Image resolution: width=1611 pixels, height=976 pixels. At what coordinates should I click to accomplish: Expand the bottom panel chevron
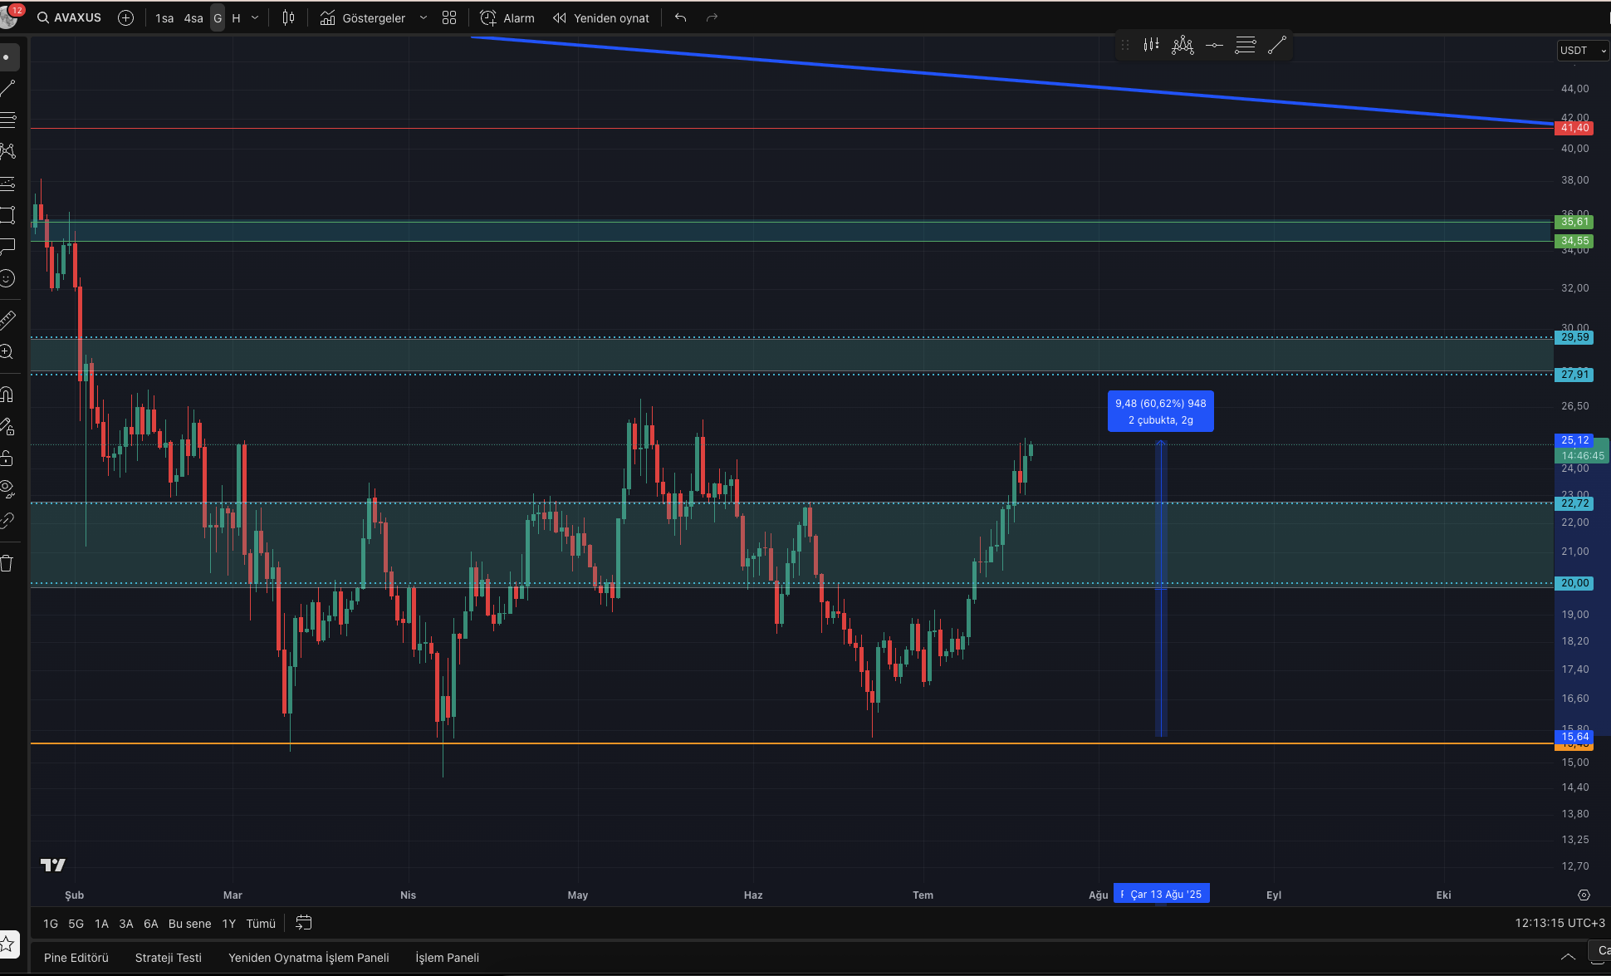[1567, 957]
